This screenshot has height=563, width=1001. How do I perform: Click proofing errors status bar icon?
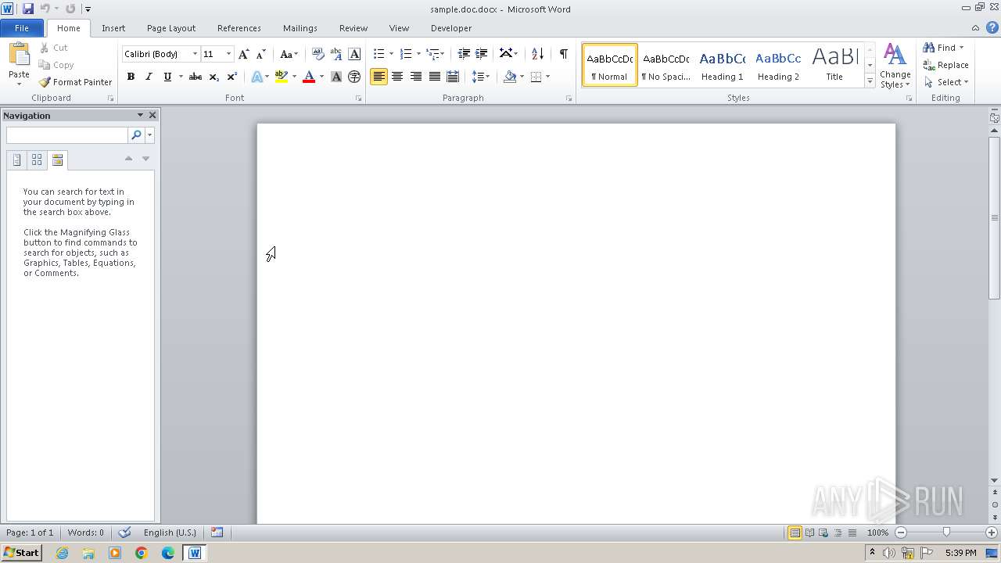click(124, 533)
